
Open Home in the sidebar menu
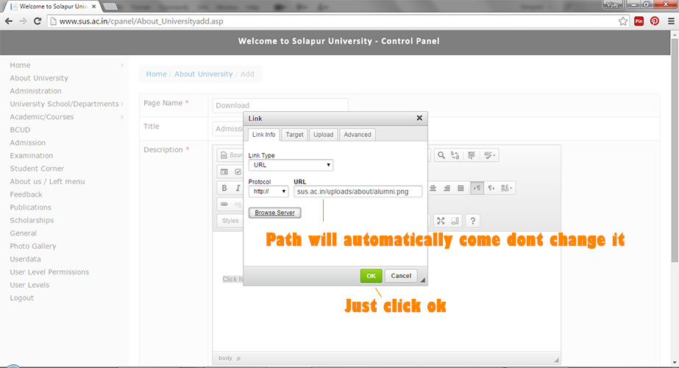coord(21,65)
